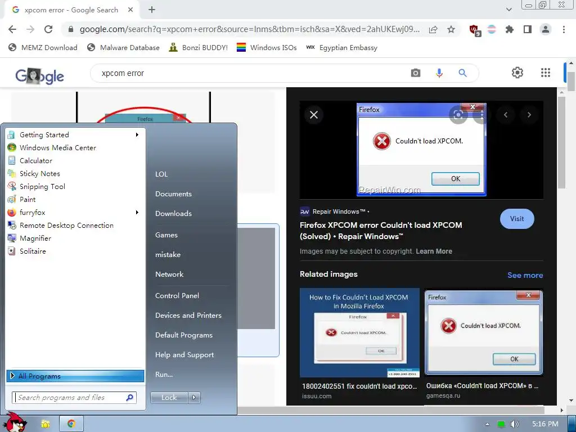Viewport: 576px width, 432px height.
Task: Expand All Programs list
Action: click(75, 376)
